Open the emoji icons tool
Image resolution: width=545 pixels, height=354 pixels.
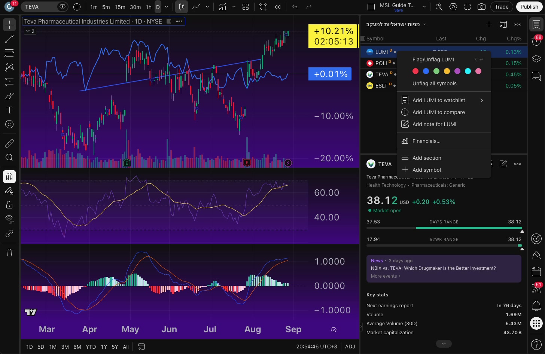click(9, 124)
